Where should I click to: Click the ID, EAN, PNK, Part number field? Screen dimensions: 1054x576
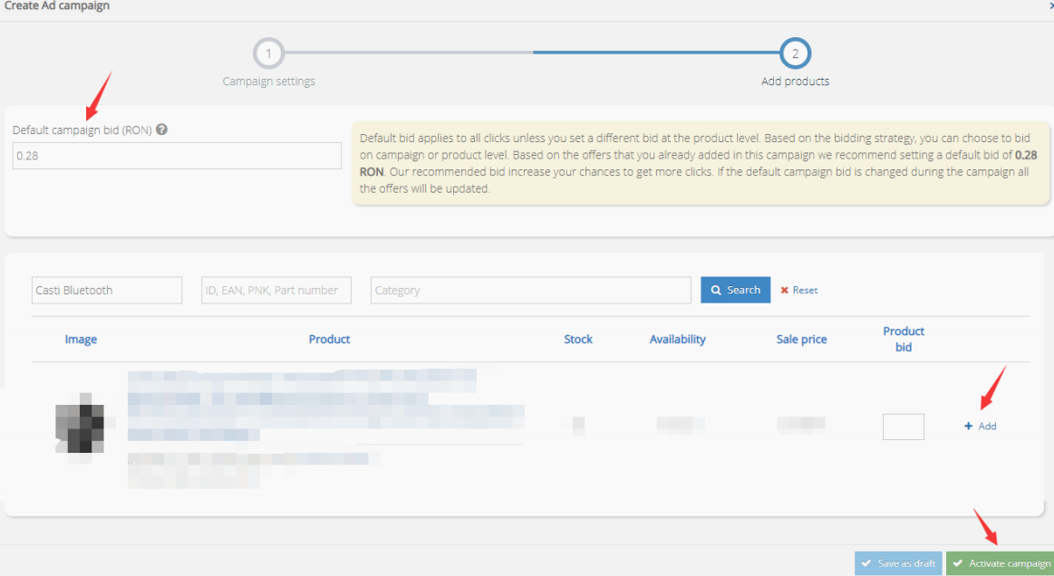tap(276, 291)
